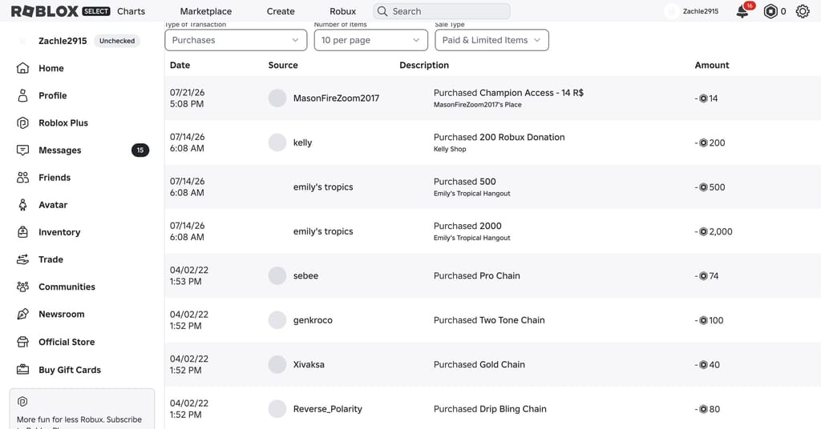Open the emily's tropics source for Purchased 500

(323, 186)
